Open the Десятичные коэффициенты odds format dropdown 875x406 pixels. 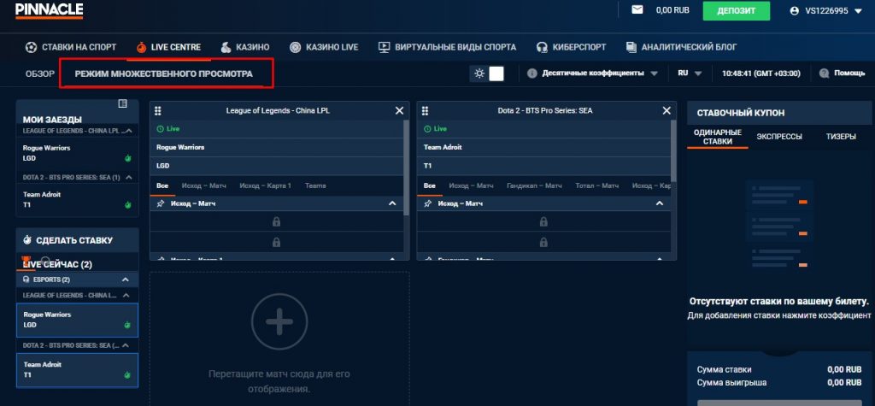pos(593,74)
